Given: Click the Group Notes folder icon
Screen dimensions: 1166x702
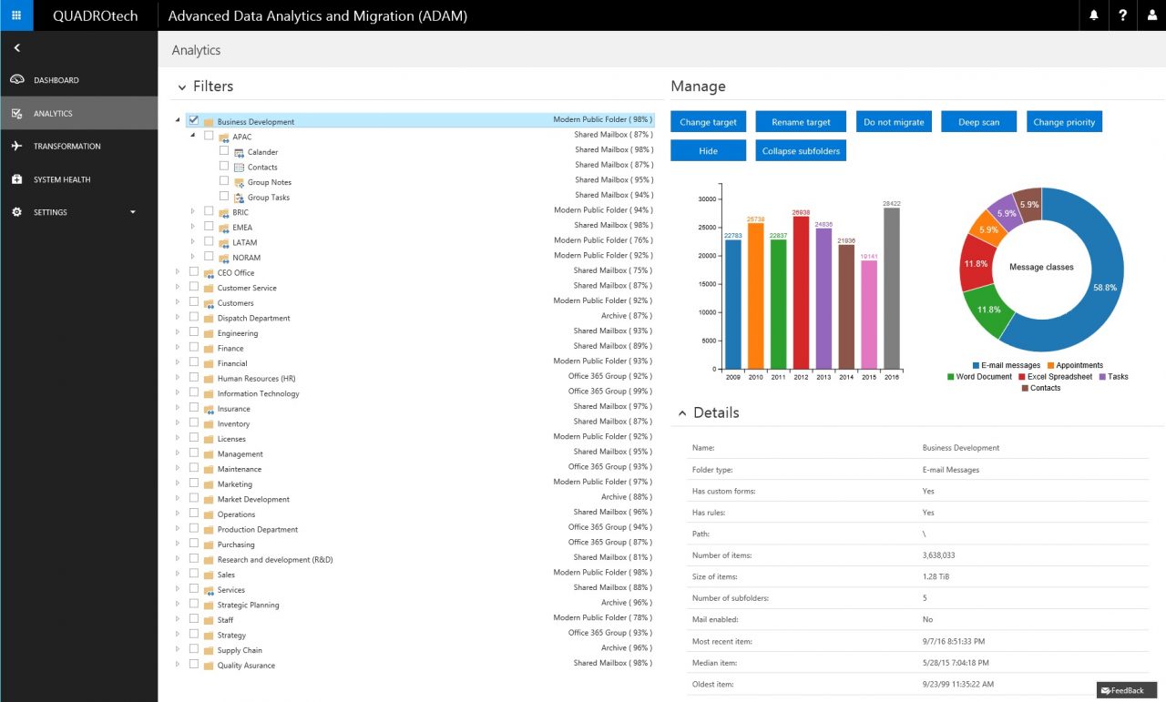Looking at the screenshot, I should coord(239,182).
